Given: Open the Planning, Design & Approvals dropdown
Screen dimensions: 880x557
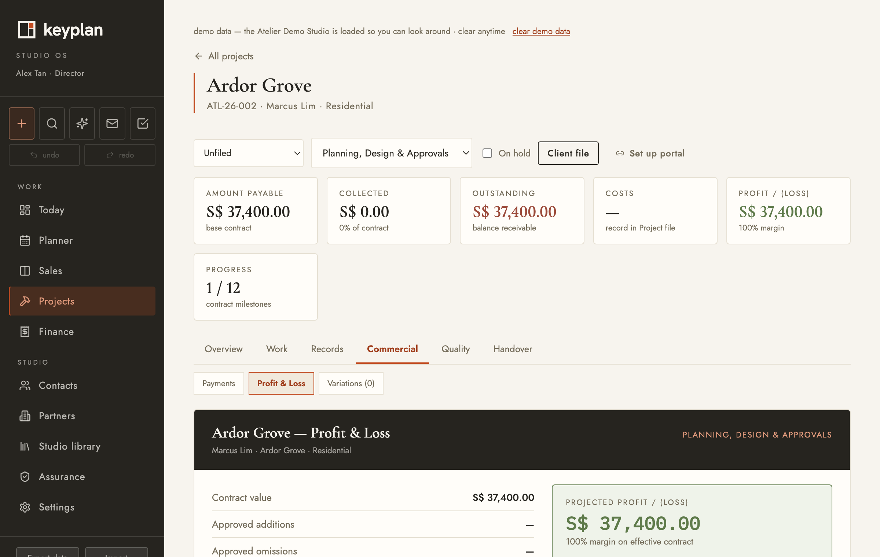Looking at the screenshot, I should click(x=391, y=153).
